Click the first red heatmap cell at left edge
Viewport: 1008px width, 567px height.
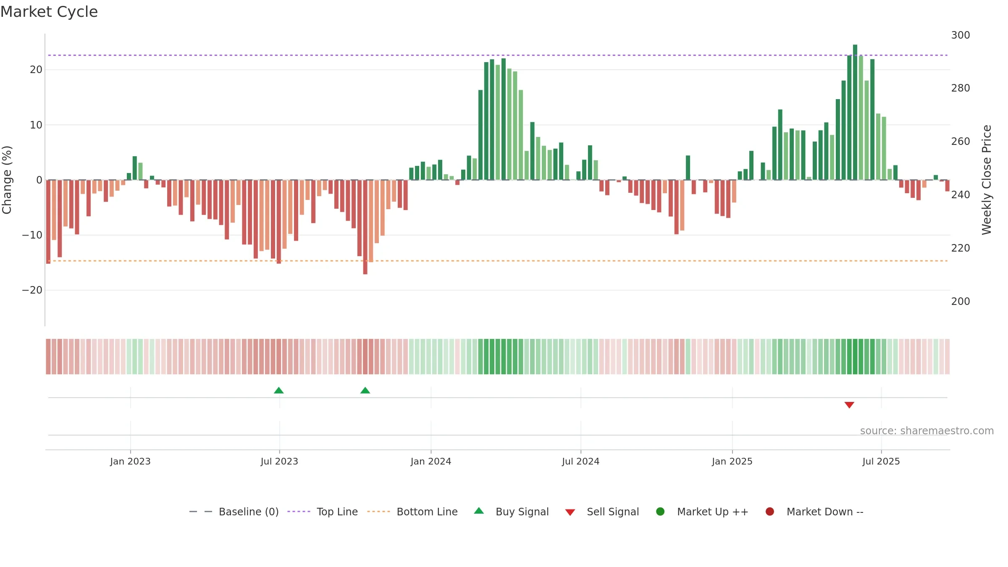click(x=48, y=357)
